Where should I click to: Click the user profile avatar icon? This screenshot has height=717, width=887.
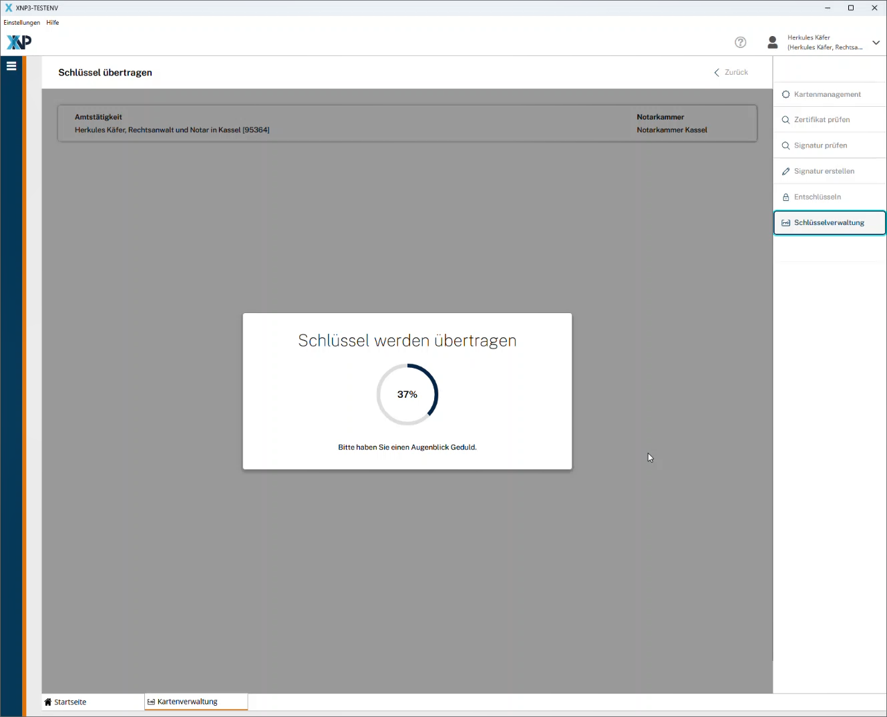(x=773, y=42)
